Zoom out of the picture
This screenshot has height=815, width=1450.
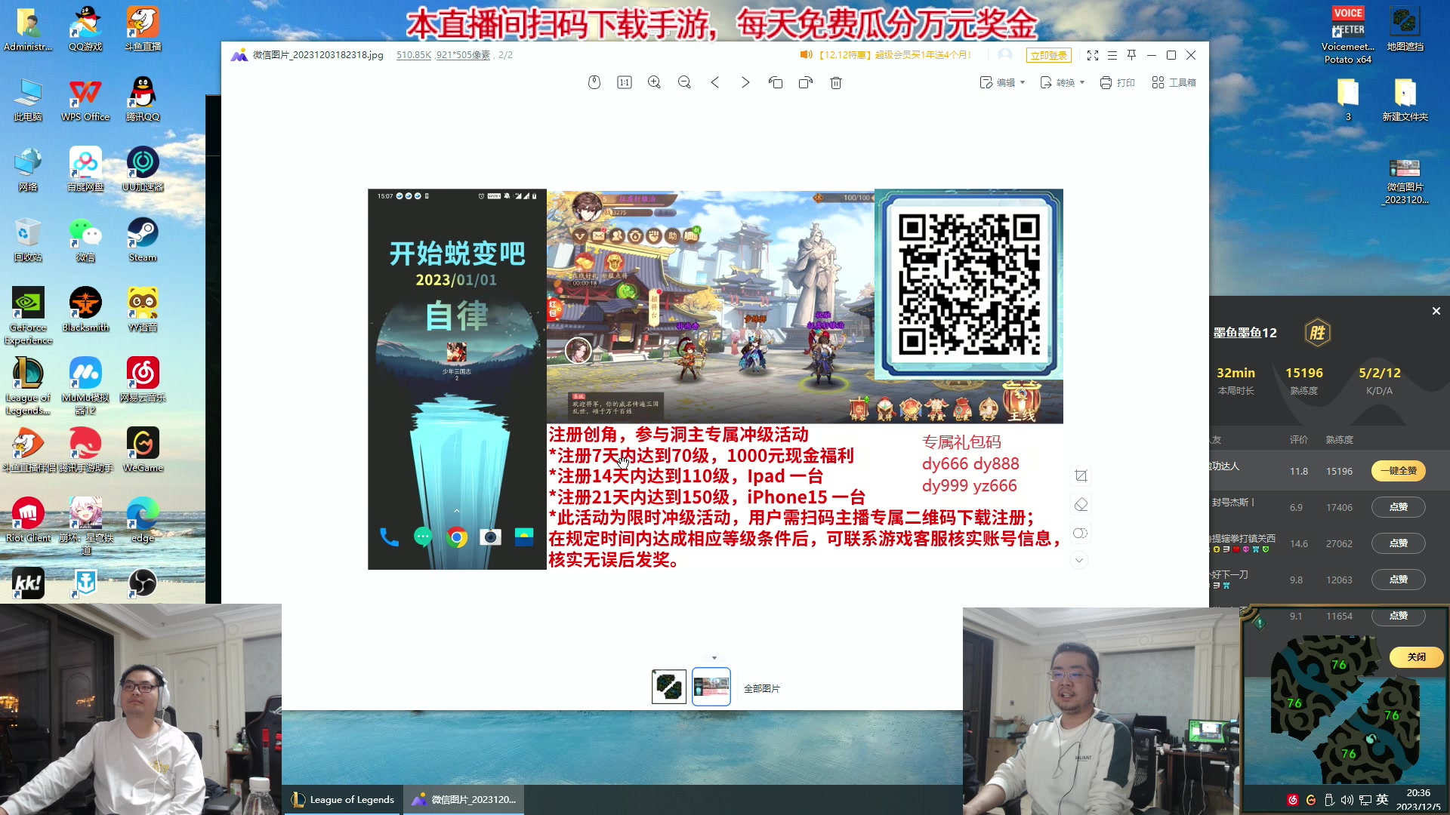point(685,82)
